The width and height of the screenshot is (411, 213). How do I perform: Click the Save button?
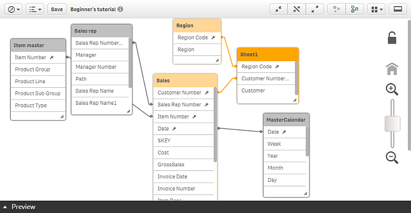[x=57, y=9]
